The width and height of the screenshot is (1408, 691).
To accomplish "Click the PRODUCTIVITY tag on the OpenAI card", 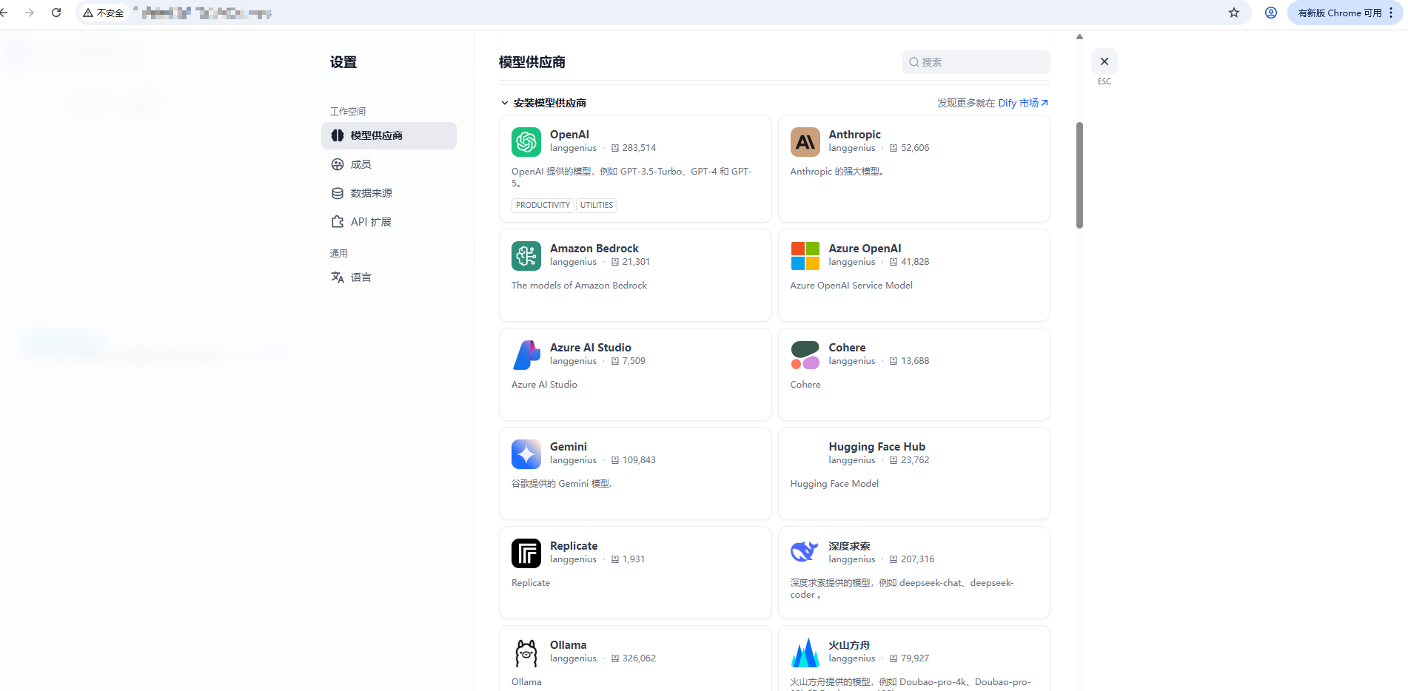I will pyautogui.click(x=543, y=206).
